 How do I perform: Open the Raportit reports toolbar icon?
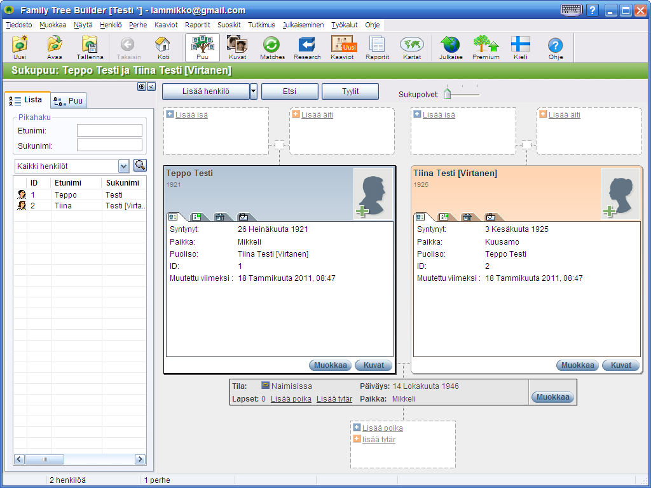377,48
